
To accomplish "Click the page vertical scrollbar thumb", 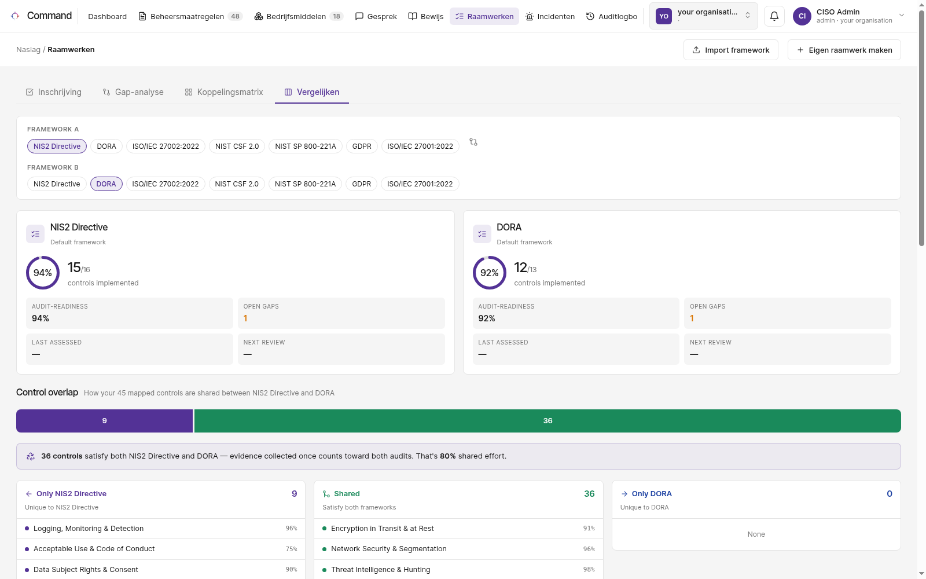I will (921, 129).
